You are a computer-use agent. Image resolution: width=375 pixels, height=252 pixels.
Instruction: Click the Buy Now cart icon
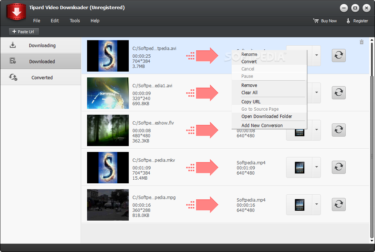316,21
